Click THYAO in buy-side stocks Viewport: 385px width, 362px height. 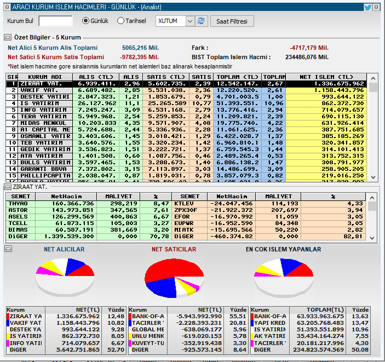(18, 204)
